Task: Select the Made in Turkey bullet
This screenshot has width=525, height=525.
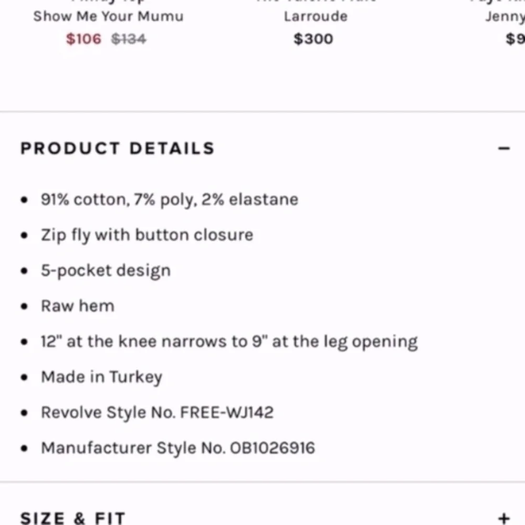Action: (x=101, y=376)
